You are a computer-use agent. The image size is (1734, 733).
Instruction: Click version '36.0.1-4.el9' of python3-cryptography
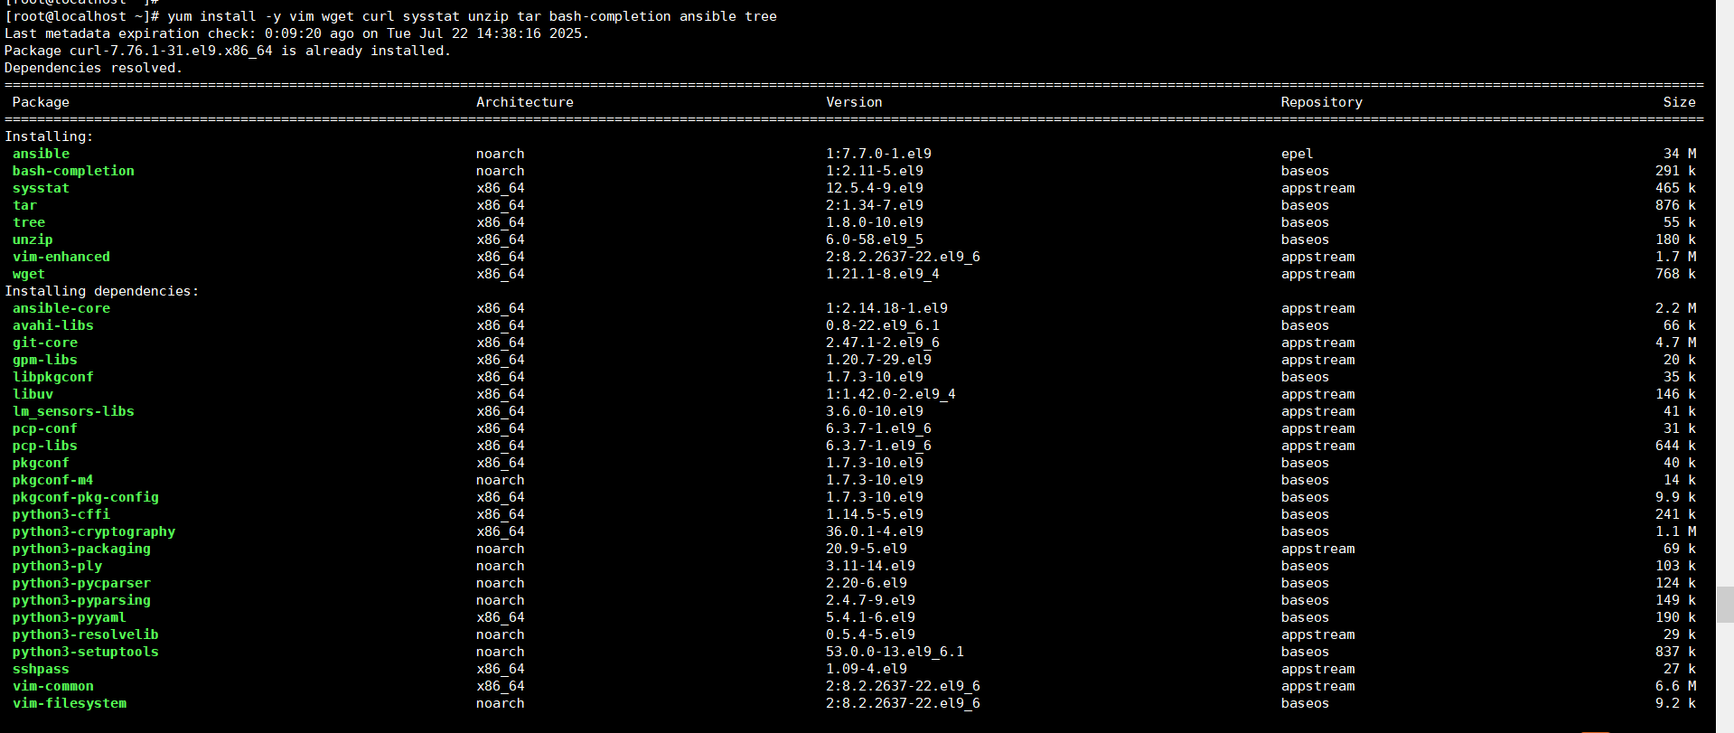pyautogui.click(x=875, y=531)
